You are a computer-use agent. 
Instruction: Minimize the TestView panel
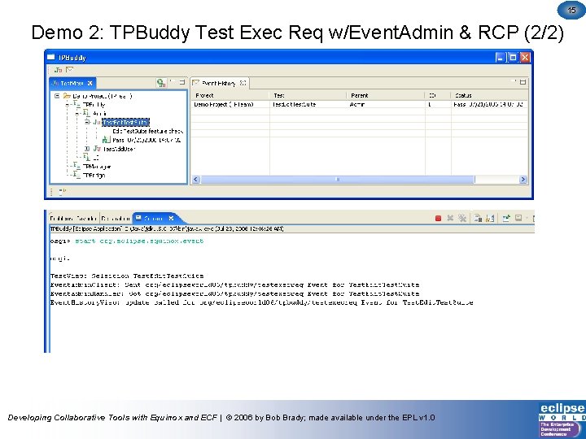tap(173, 81)
